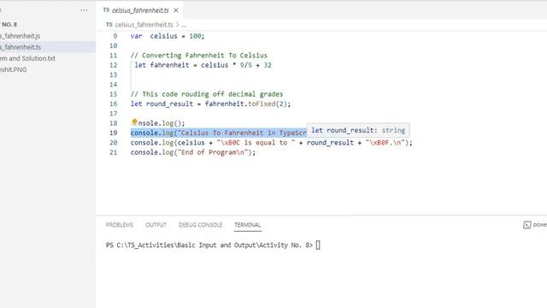Click the 'let round_result: string' hover tooltip
The width and height of the screenshot is (547, 308).
tap(358, 130)
